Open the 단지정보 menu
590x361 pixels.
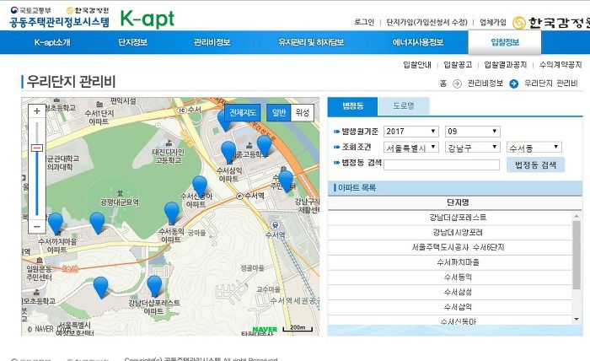click(132, 42)
